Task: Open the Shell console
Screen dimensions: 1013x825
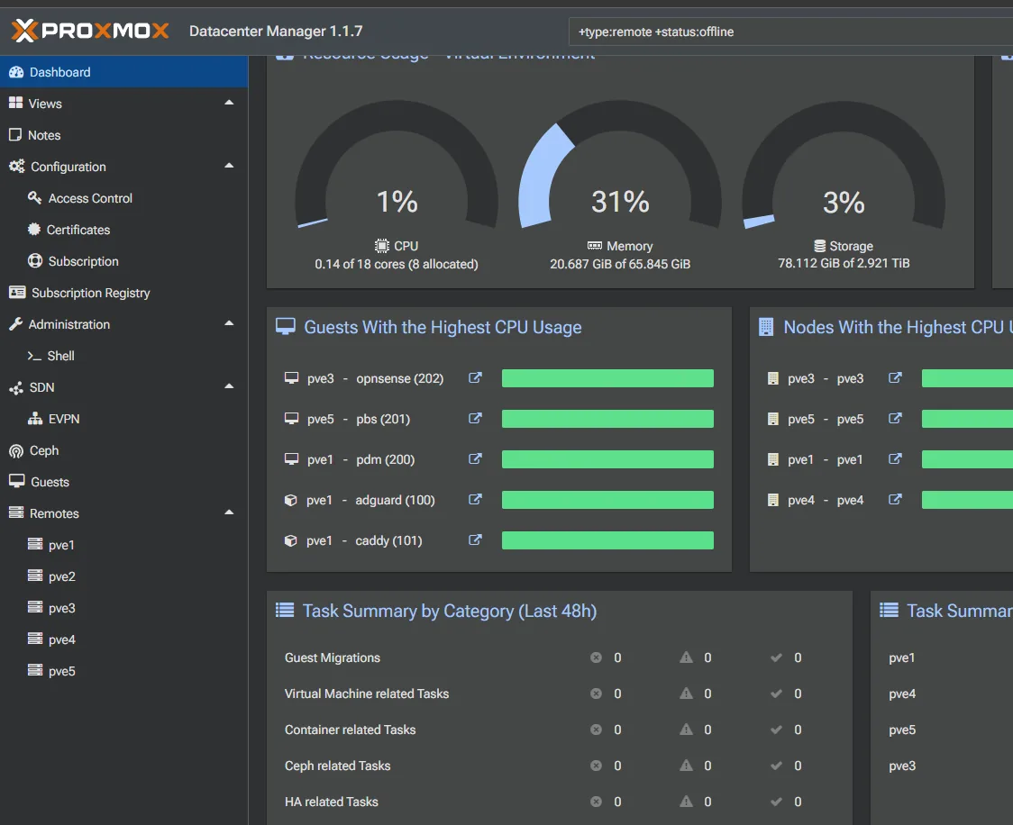Action: [124, 356]
